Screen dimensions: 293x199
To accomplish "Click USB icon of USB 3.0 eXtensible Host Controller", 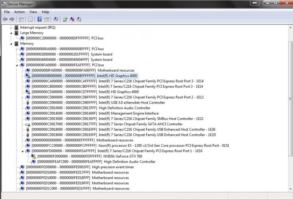I will 28,103.
